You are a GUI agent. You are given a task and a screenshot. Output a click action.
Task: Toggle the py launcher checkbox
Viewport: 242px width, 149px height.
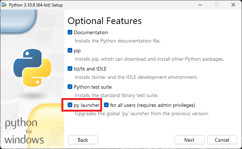pyautogui.click(x=70, y=105)
